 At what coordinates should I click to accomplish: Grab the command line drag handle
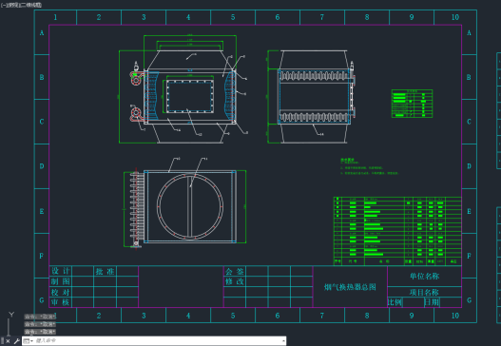click(2, 341)
